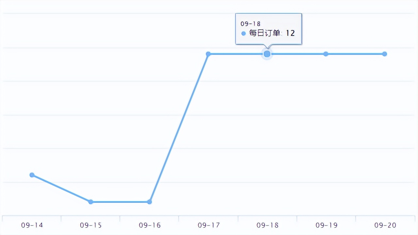Click the highlighted 09-18 data point

[x=267, y=54]
